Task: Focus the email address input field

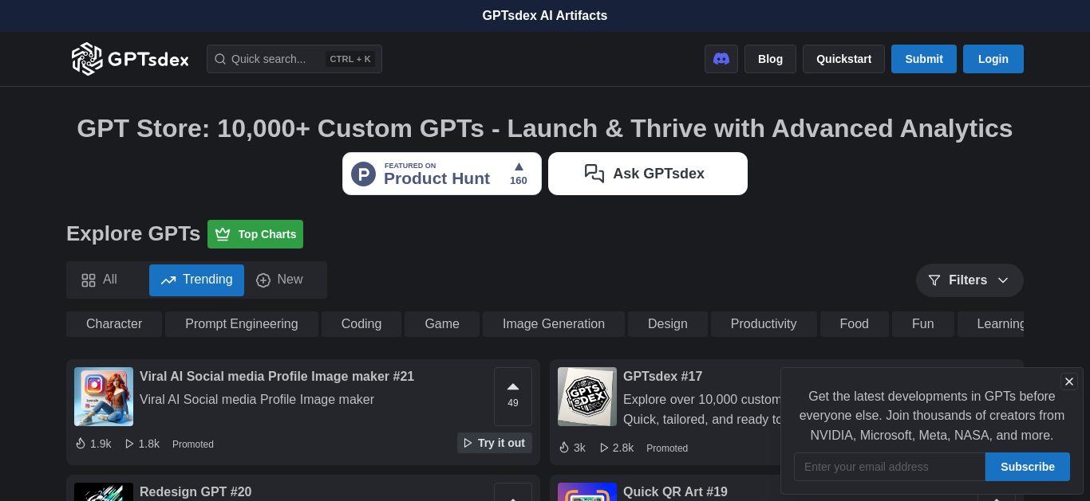Action: coord(890,467)
